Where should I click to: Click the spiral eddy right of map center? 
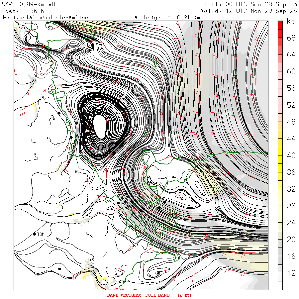[x=181, y=196]
